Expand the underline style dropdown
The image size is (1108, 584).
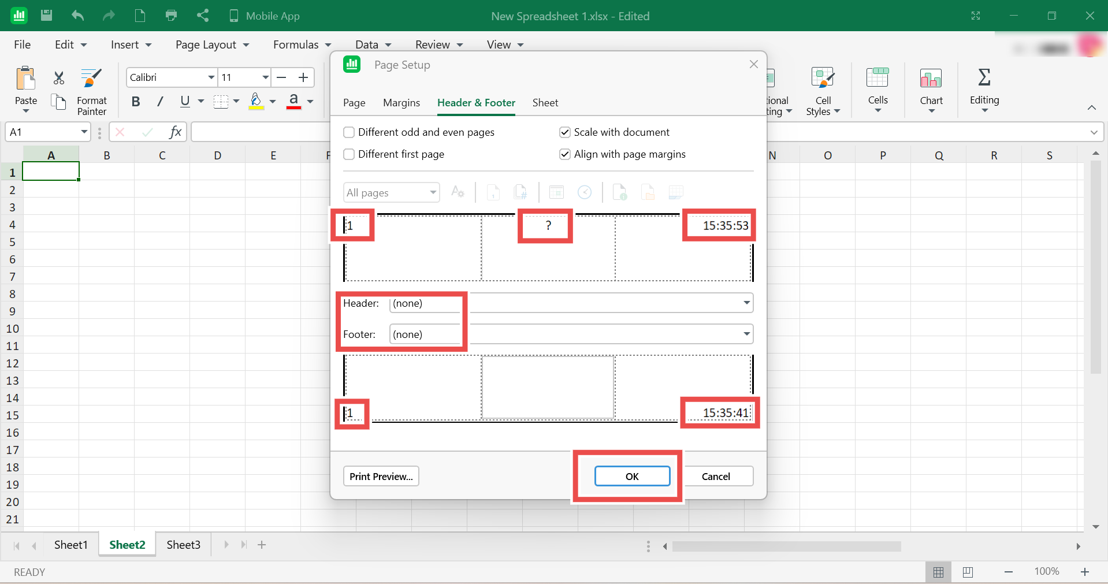pyautogui.click(x=201, y=102)
